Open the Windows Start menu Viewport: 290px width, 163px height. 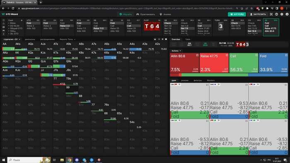tap(3, 160)
